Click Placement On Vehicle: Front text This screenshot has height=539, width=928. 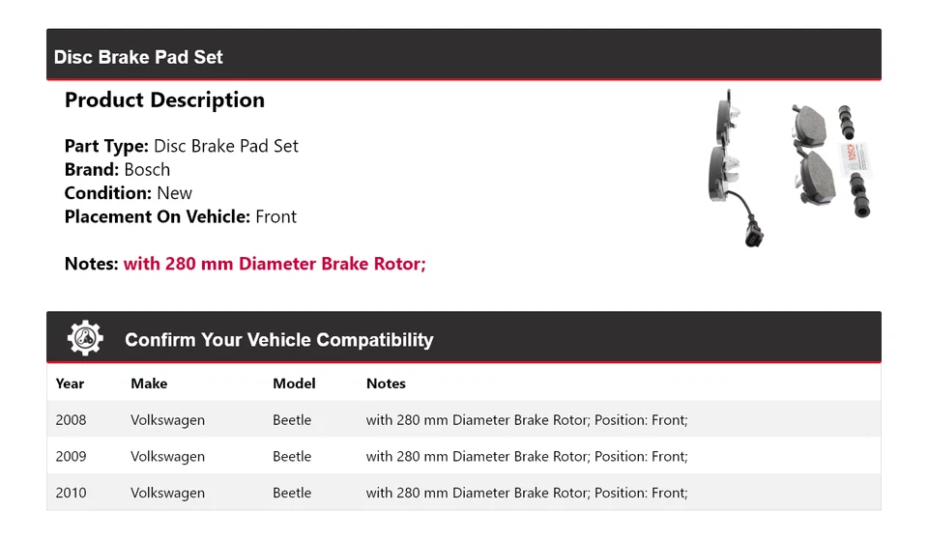click(x=180, y=216)
